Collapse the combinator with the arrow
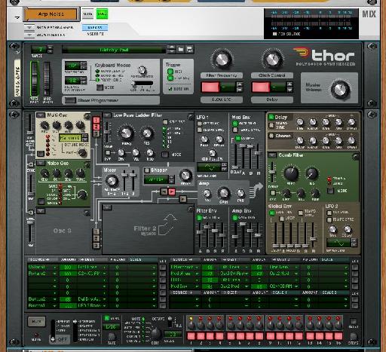The height and width of the screenshot is (352, 386). click(x=17, y=17)
